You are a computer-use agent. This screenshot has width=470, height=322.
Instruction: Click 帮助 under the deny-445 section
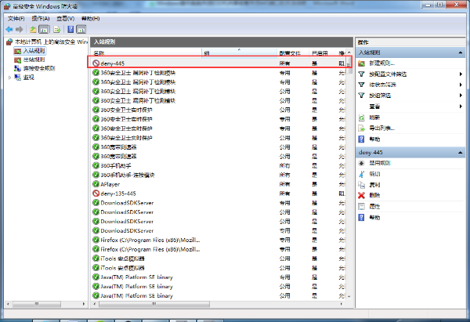pyautogui.click(x=374, y=217)
